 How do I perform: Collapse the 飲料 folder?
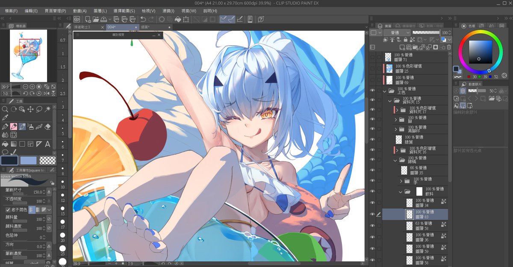[x=401, y=192]
